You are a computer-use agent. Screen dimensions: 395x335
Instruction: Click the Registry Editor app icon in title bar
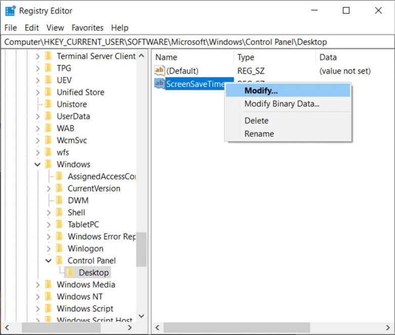(10, 11)
